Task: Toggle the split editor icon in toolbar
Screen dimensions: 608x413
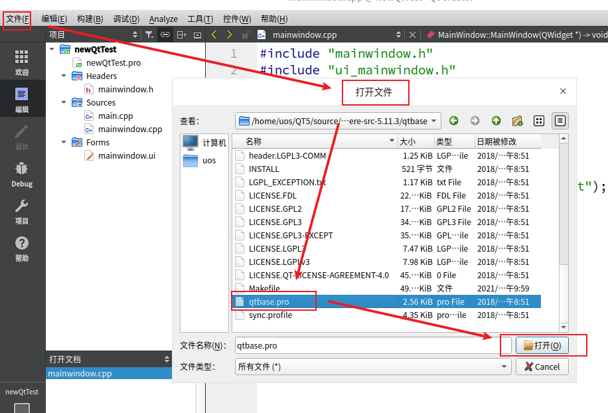Action: coord(181,35)
